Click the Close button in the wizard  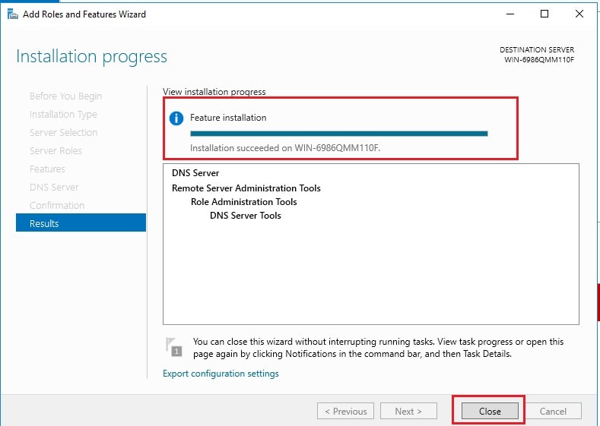click(490, 411)
